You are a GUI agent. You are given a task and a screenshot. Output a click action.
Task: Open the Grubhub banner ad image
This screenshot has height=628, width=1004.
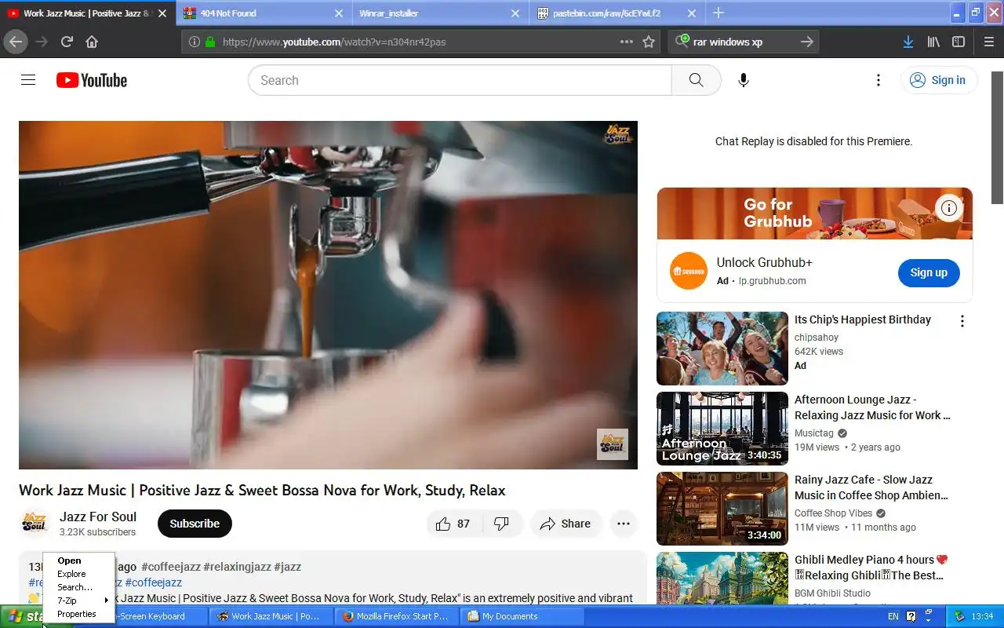pyautogui.click(x=814, y=214)
